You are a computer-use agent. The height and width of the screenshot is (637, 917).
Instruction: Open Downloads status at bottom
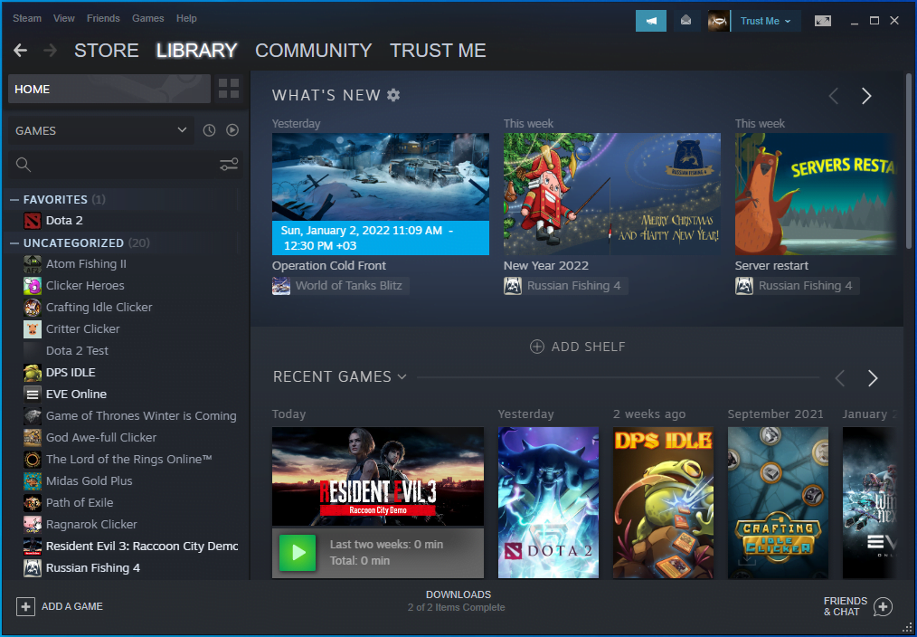[457, 601]
